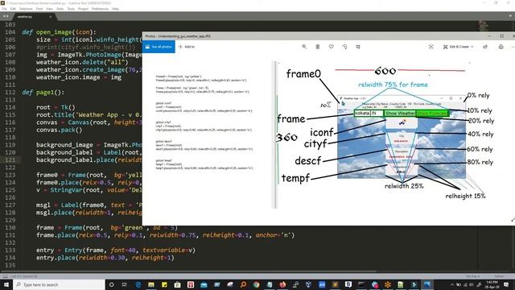Select the crop tool in Photos toolbar

[x=358, y=47]
